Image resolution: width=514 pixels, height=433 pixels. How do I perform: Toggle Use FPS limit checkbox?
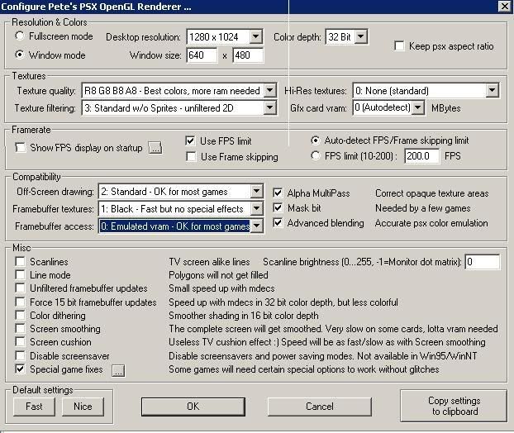[x=190, y=141]
